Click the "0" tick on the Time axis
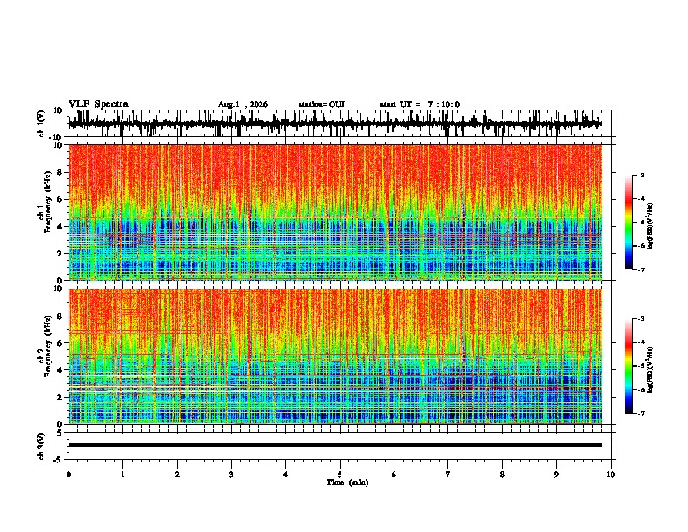 click(x=69, y=475)
